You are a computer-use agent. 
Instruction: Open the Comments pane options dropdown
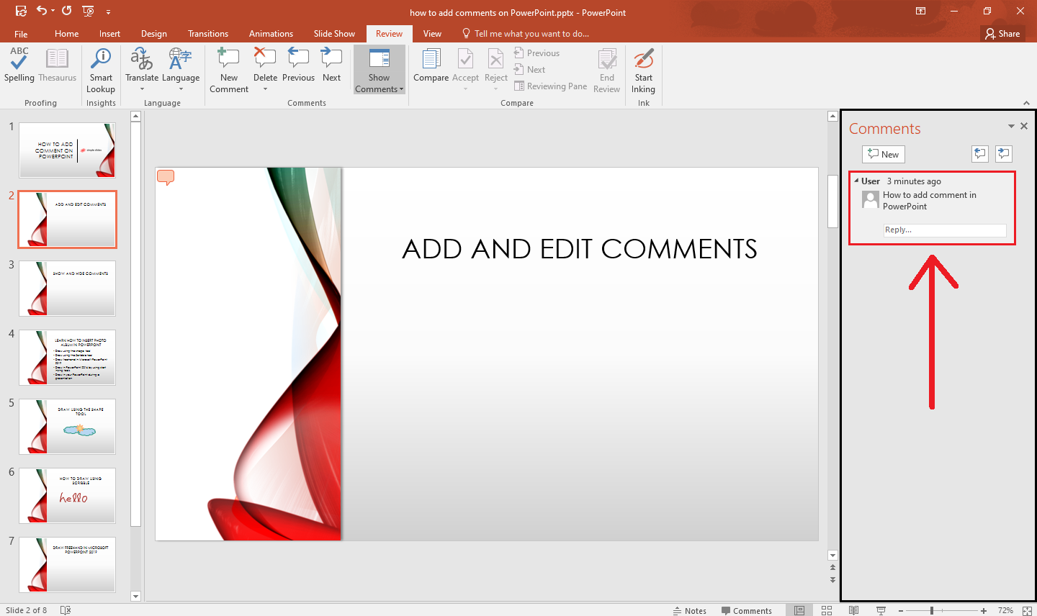pyautogui.click(x=1011, y=126)
